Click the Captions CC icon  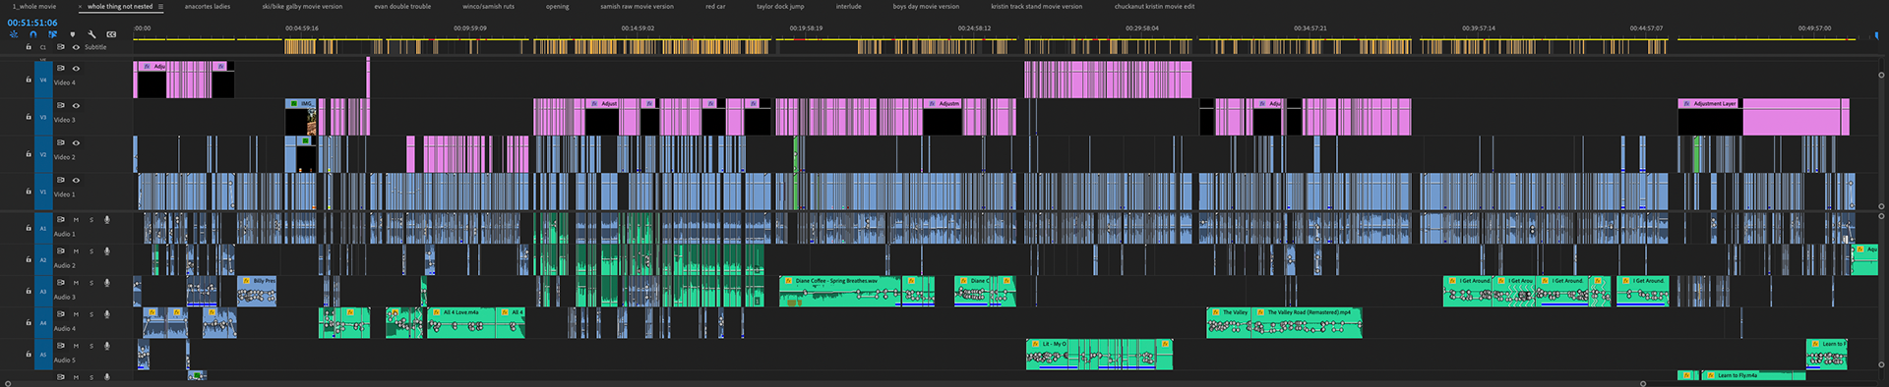click(x=111, y=34)
